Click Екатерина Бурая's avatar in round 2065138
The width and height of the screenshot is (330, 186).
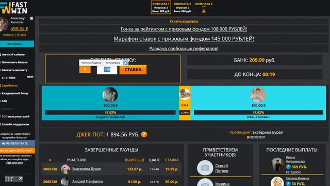point(65,169)
